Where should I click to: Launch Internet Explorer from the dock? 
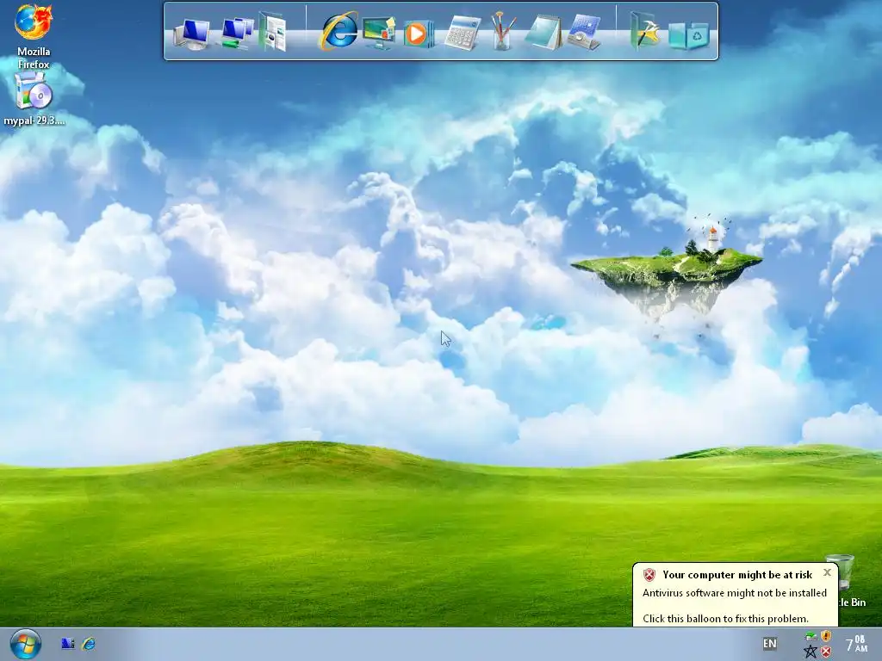339,32
